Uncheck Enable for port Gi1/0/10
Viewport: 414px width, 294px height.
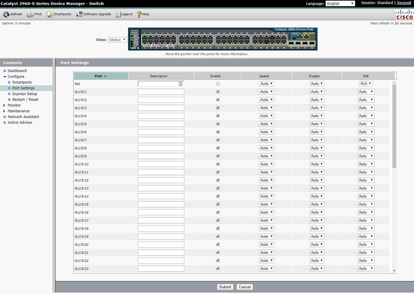[218, 164]
